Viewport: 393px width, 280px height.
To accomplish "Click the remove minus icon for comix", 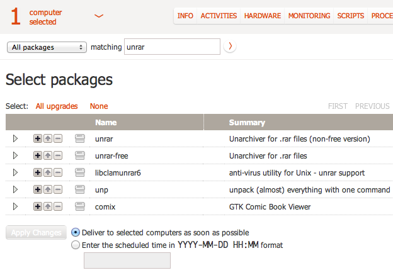I will 58,206.
